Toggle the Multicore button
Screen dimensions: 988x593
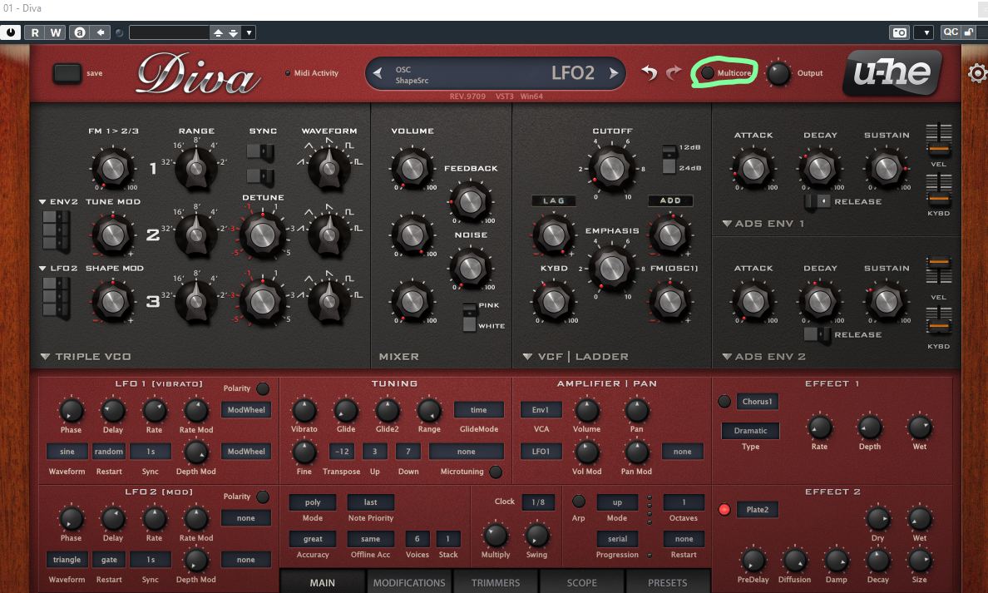[x=708, y=73]
